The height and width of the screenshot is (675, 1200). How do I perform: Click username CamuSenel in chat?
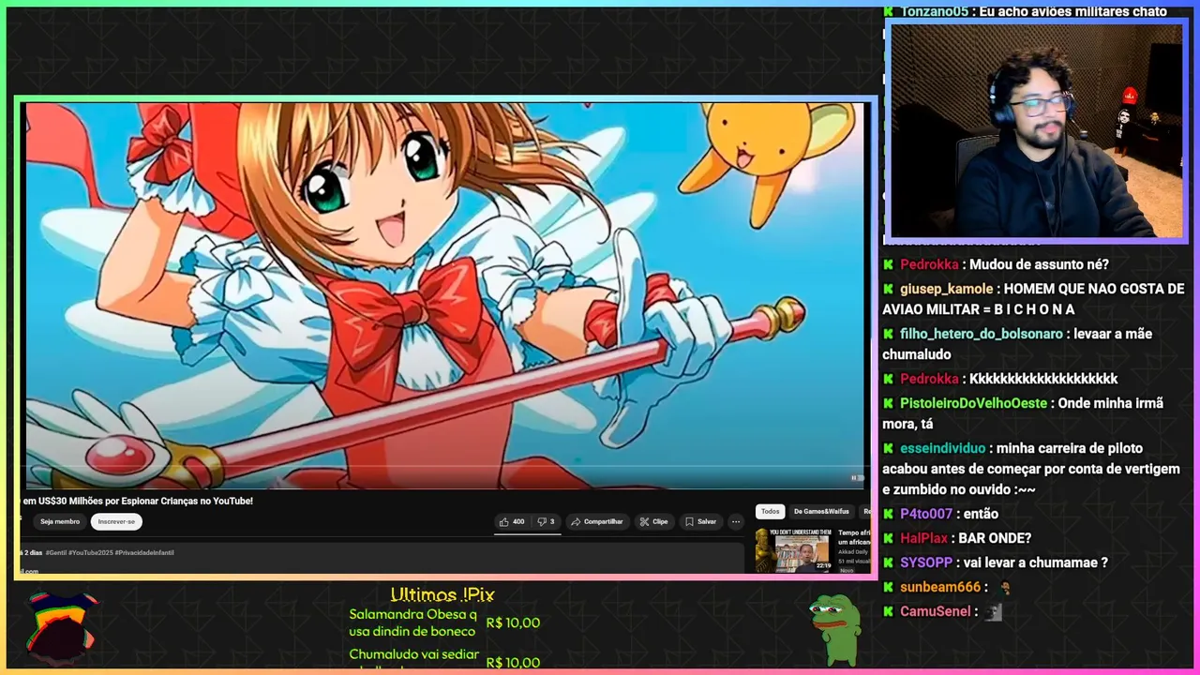[936, 611]
